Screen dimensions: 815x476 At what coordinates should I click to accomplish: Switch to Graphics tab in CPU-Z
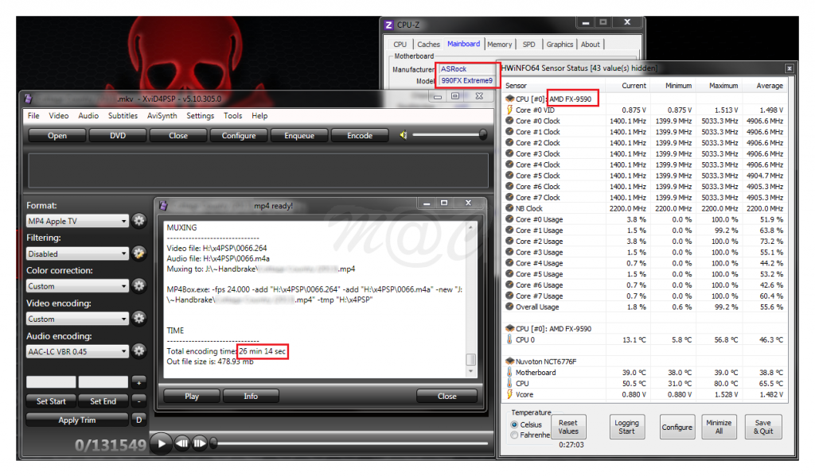pos(560,45)
